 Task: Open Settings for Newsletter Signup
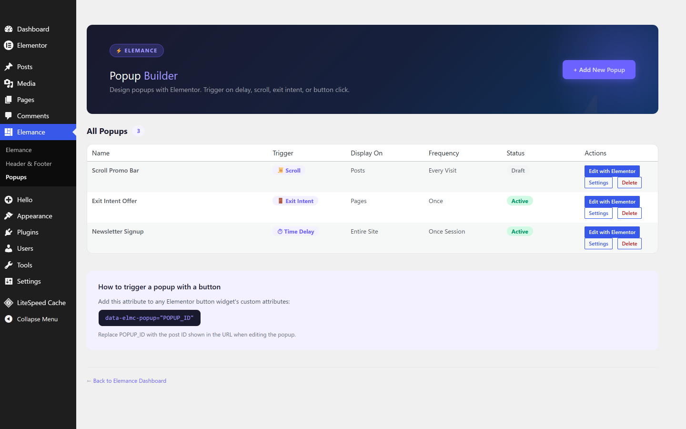coord(598,244)
